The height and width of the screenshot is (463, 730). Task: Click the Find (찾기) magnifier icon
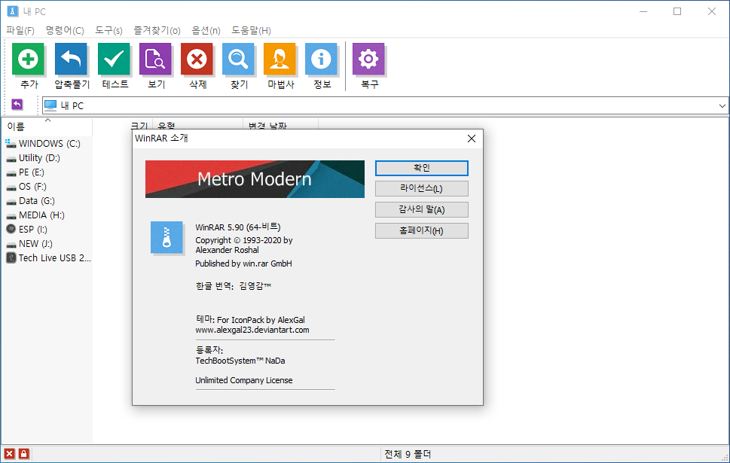coord(239,59)
